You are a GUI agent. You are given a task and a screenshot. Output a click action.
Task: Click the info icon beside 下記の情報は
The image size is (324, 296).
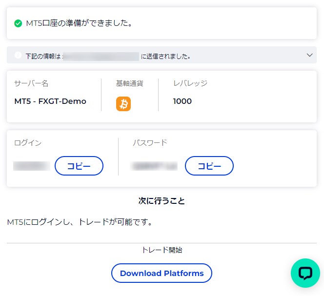click(x=18, y=55)
